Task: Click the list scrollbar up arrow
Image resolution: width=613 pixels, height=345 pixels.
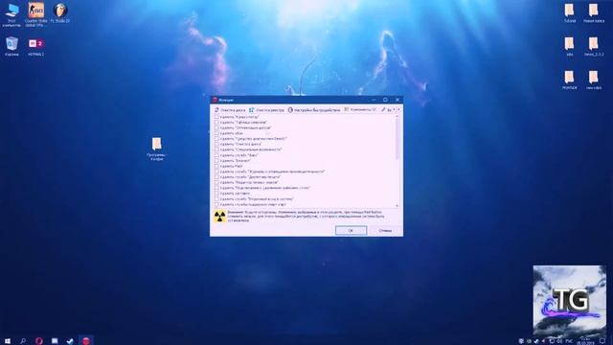Action: tap(397, 117)
